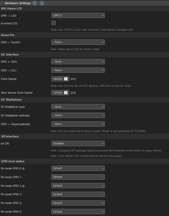Open the Reset Pin GPIO Switch dropdown
Image resolution: width=169 pixels, height=216 pixels.
point(78,42)
